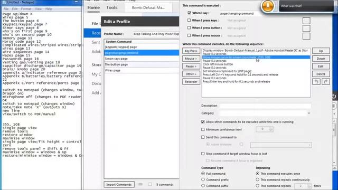Click the power icon on Dragon bar
Screen dimensions: 338x190
[334, 96]
